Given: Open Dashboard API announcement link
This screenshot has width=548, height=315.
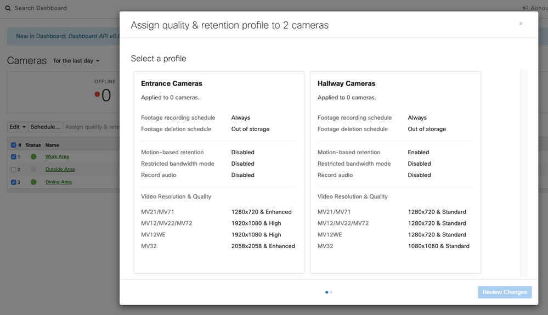Looking at the screenshot, I should (x=94, y=36).
